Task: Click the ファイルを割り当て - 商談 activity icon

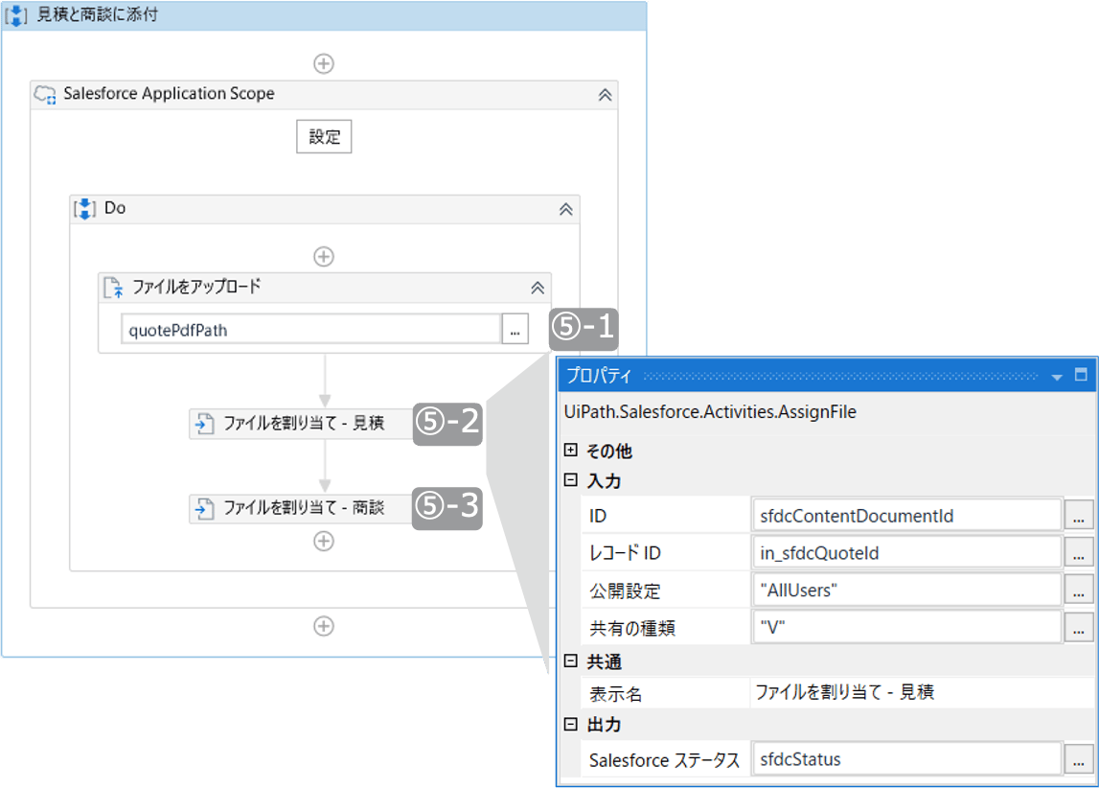Action: 204,508
